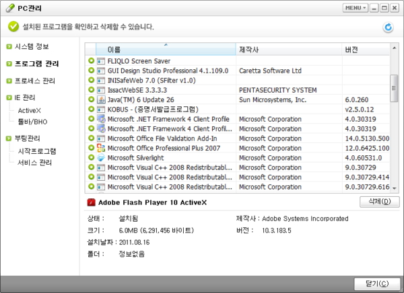The image size is (404, 293).
Task: Open the MENU dropdown in title bar
Action: pos(355,8)
